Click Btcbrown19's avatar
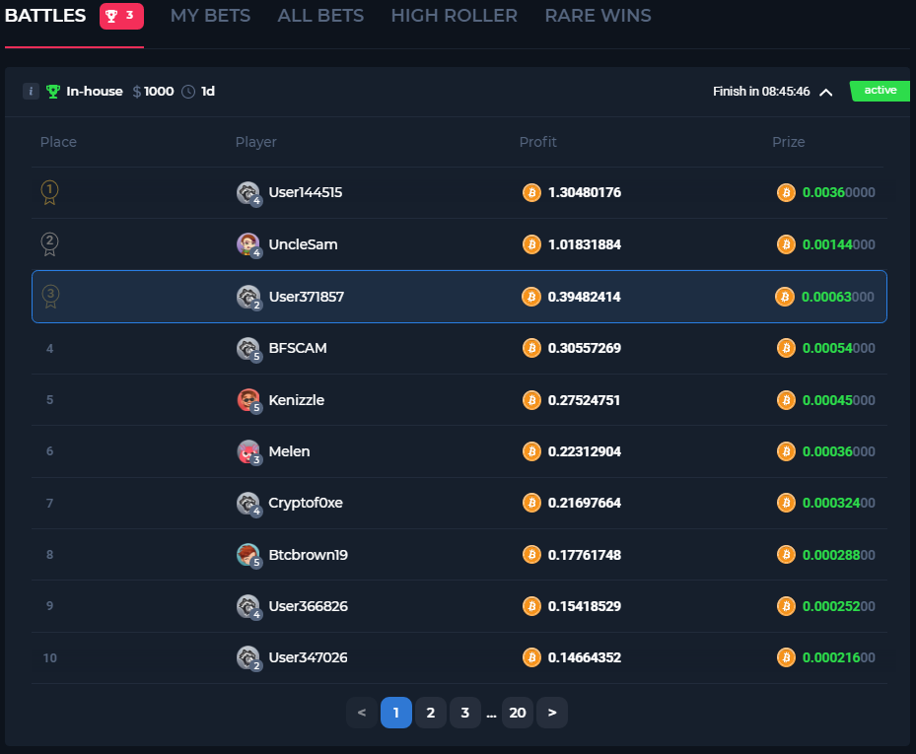The image size is (916, 754). point(248,555)
